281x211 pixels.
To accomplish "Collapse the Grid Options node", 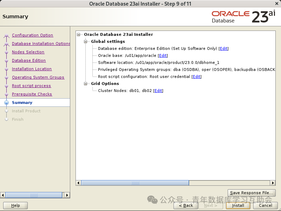I will coord(86,84).
